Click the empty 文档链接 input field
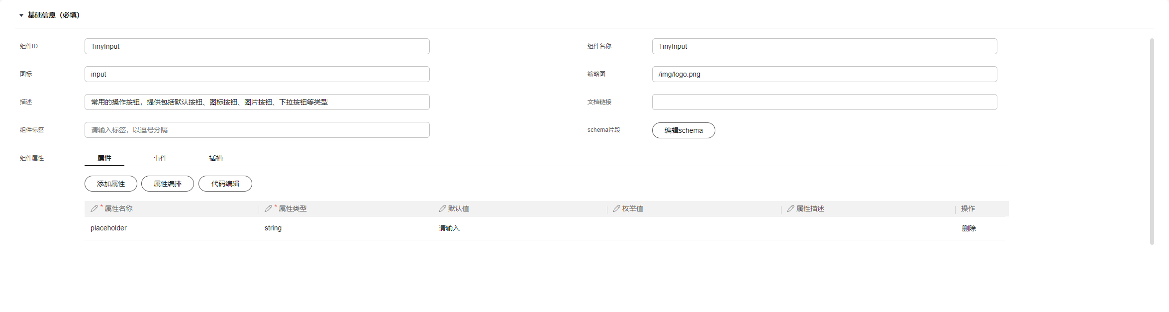This screenshot has width=1169, height=312. pyautogui.click(x=824, y=102)
